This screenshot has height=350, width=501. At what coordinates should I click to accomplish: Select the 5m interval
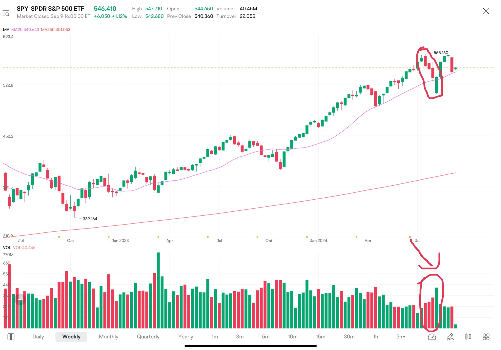pos(266,337)
